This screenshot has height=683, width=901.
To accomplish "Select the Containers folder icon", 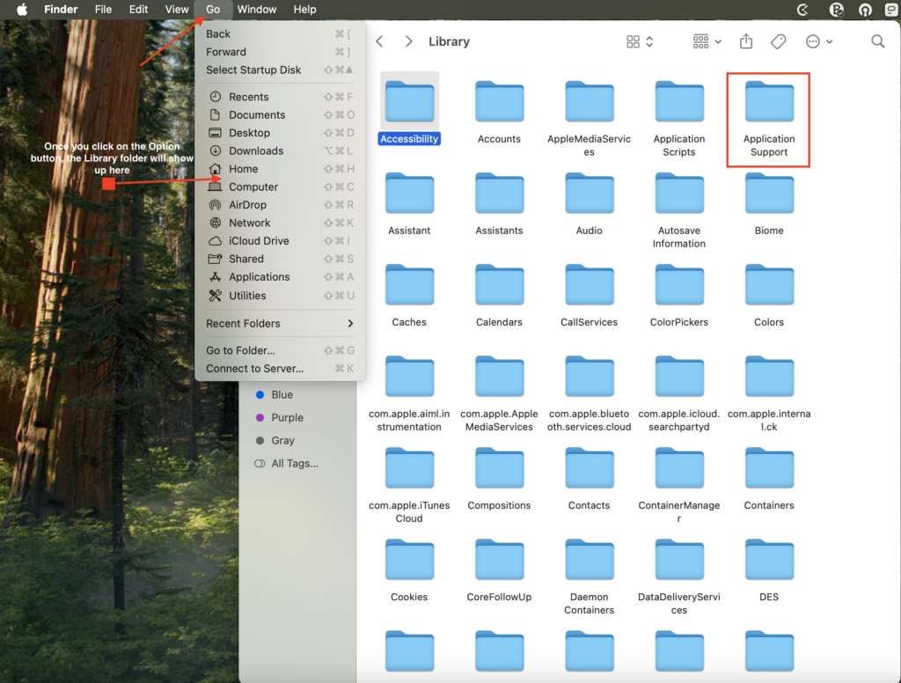I will point(768,470).
